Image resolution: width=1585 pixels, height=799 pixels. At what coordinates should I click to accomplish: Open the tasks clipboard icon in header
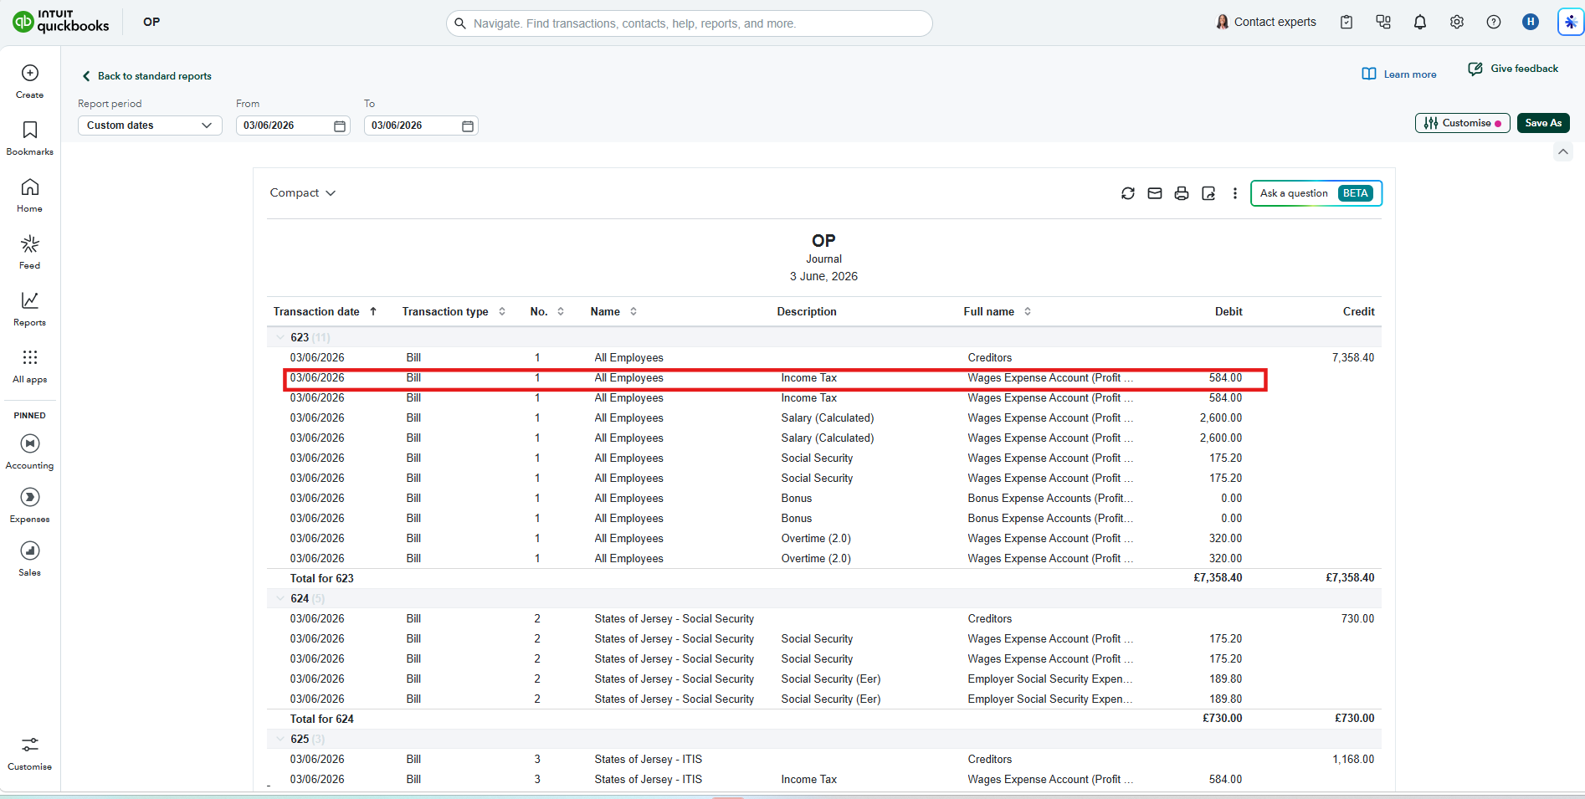(1346, 23)
